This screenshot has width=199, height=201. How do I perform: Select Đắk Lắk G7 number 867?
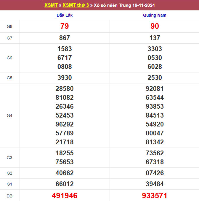point(65,38)
